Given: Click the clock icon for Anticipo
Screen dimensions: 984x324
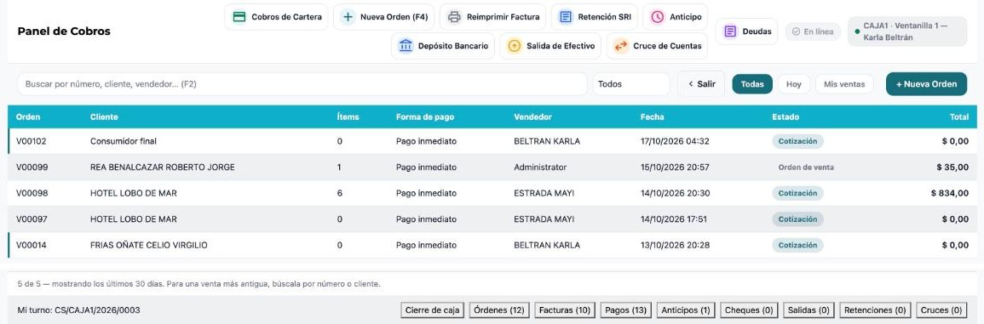Looking at the screenshot, I should 657,17.
